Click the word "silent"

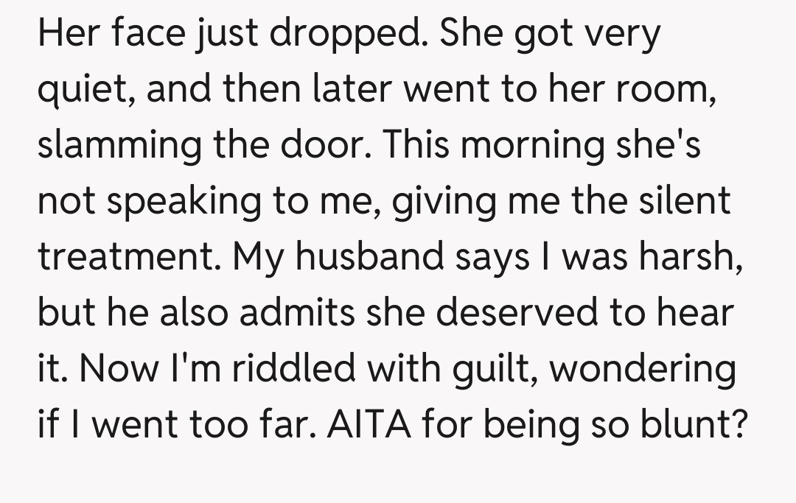(x=688, y=201)
